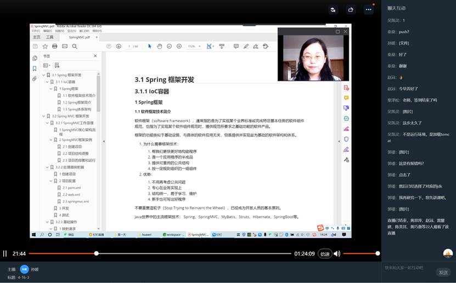Click the red Export PDF icon in right pane
456x283 pixels.
click(346, 88)
